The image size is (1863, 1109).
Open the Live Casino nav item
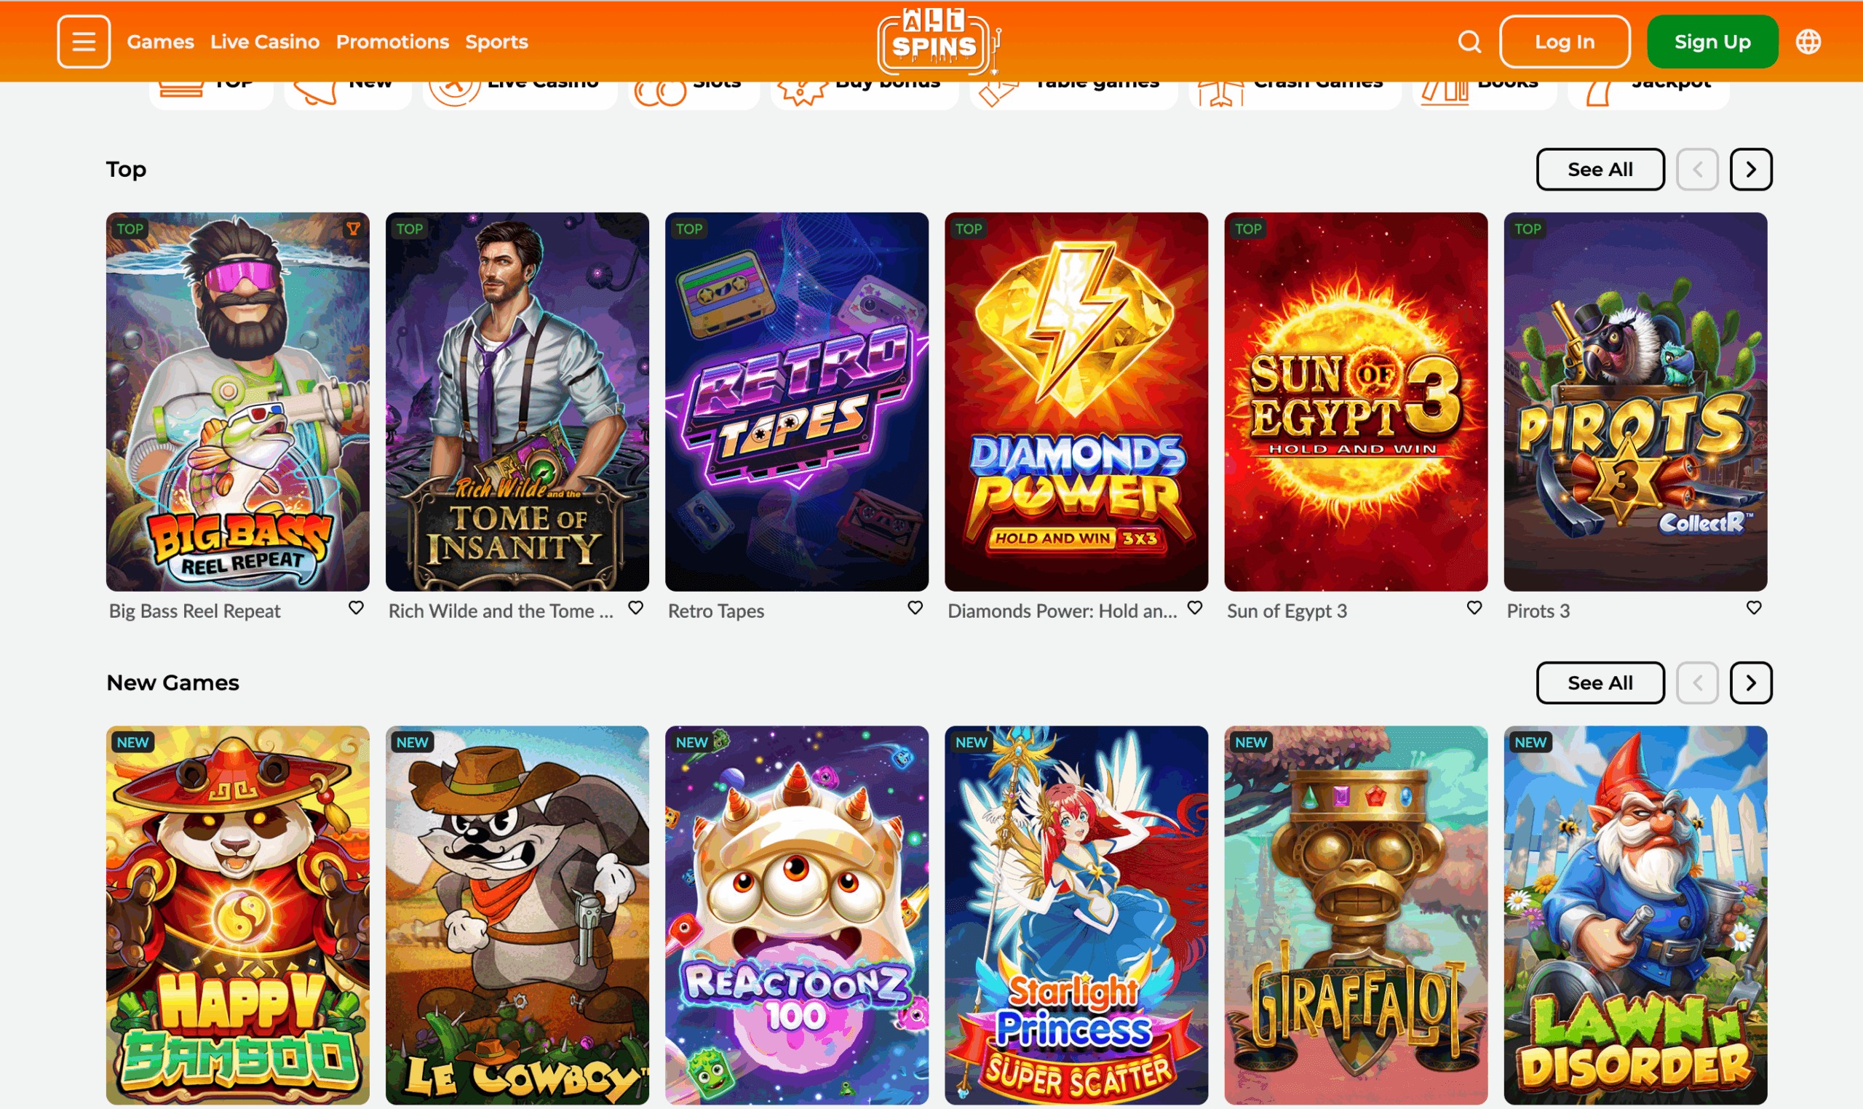[265, 42]
